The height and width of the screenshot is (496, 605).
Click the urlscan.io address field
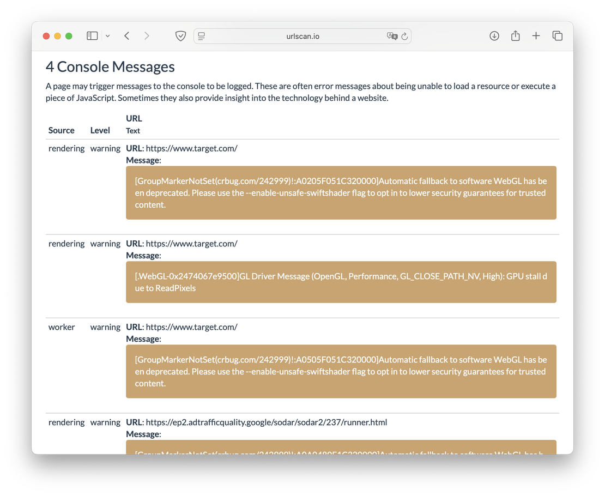(x=302, y=36)
